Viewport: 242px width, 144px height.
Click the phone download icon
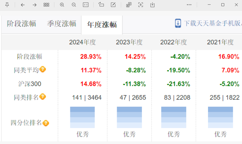pos(178,23)
